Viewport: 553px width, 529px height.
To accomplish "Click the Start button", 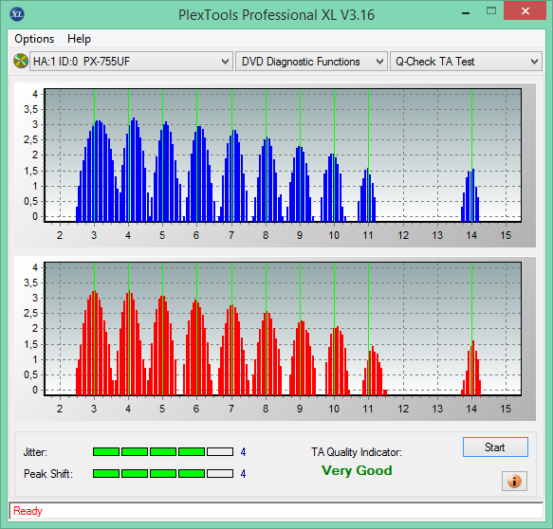I will point(495,447).
